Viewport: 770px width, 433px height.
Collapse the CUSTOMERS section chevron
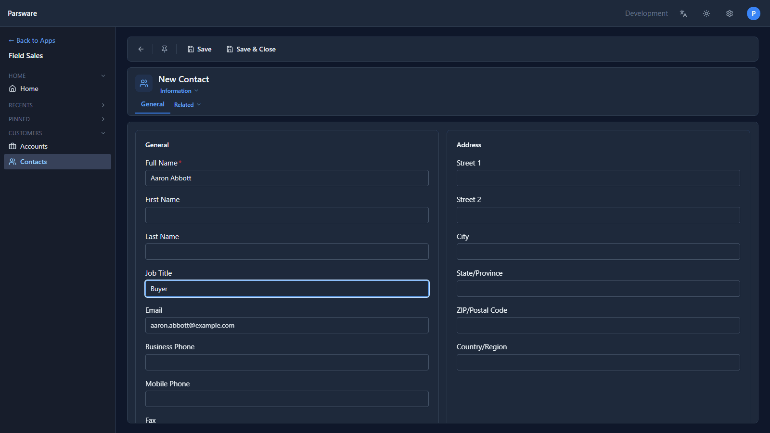[x=103, y=133]
